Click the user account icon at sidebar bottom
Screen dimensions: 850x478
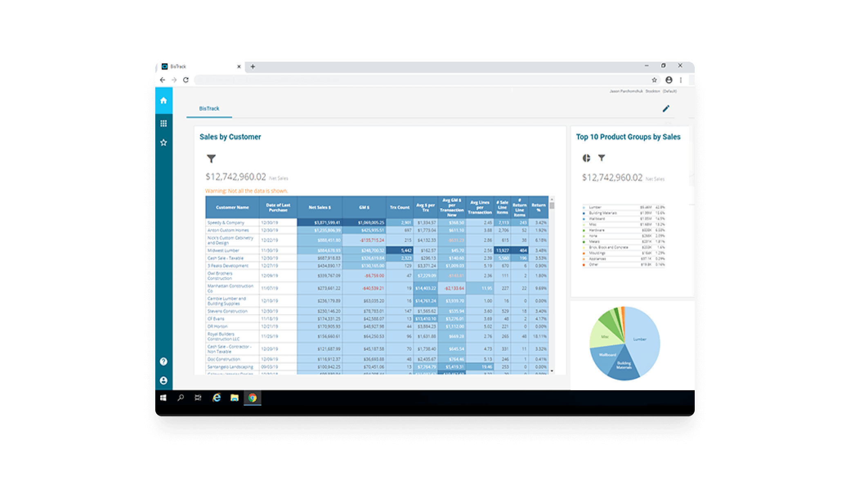click(x=163, y=380)
